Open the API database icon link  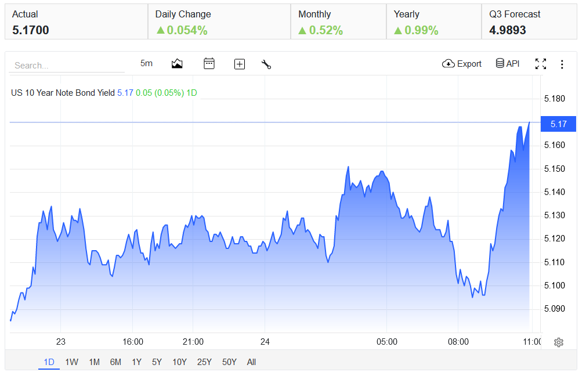[508, 64]
